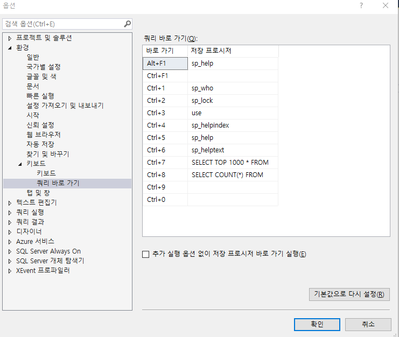The width and height of the screenshot is (399, 337).
Task: Click the help question mark icon
Action: pyautogui.click(x=361, y=5)
